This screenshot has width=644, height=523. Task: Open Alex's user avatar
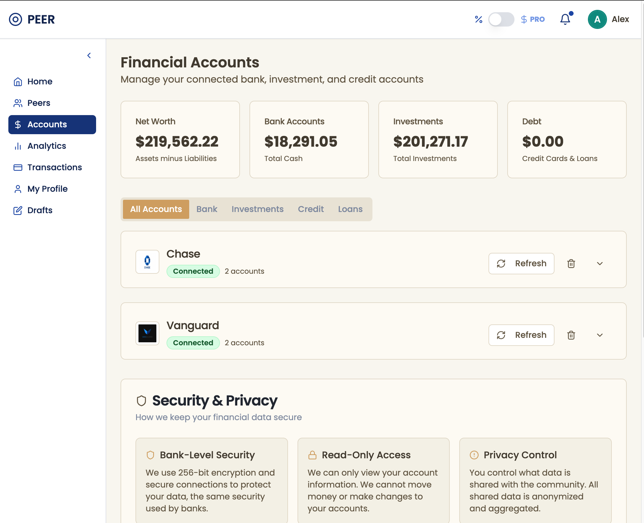click(597, 19)
